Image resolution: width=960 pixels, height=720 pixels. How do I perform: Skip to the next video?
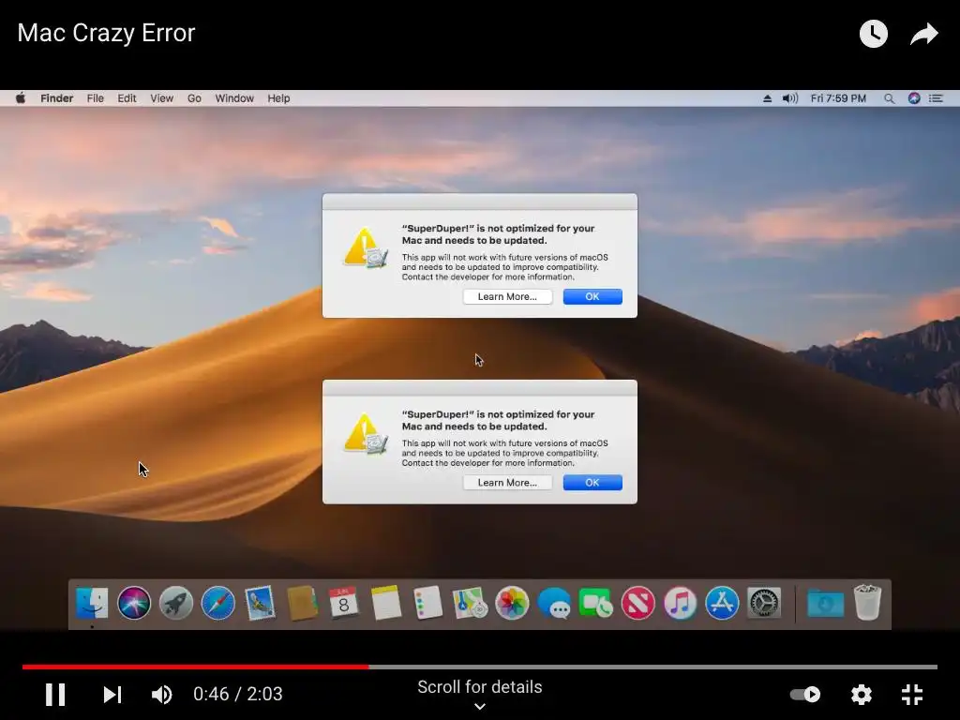(x=112, y=695)
